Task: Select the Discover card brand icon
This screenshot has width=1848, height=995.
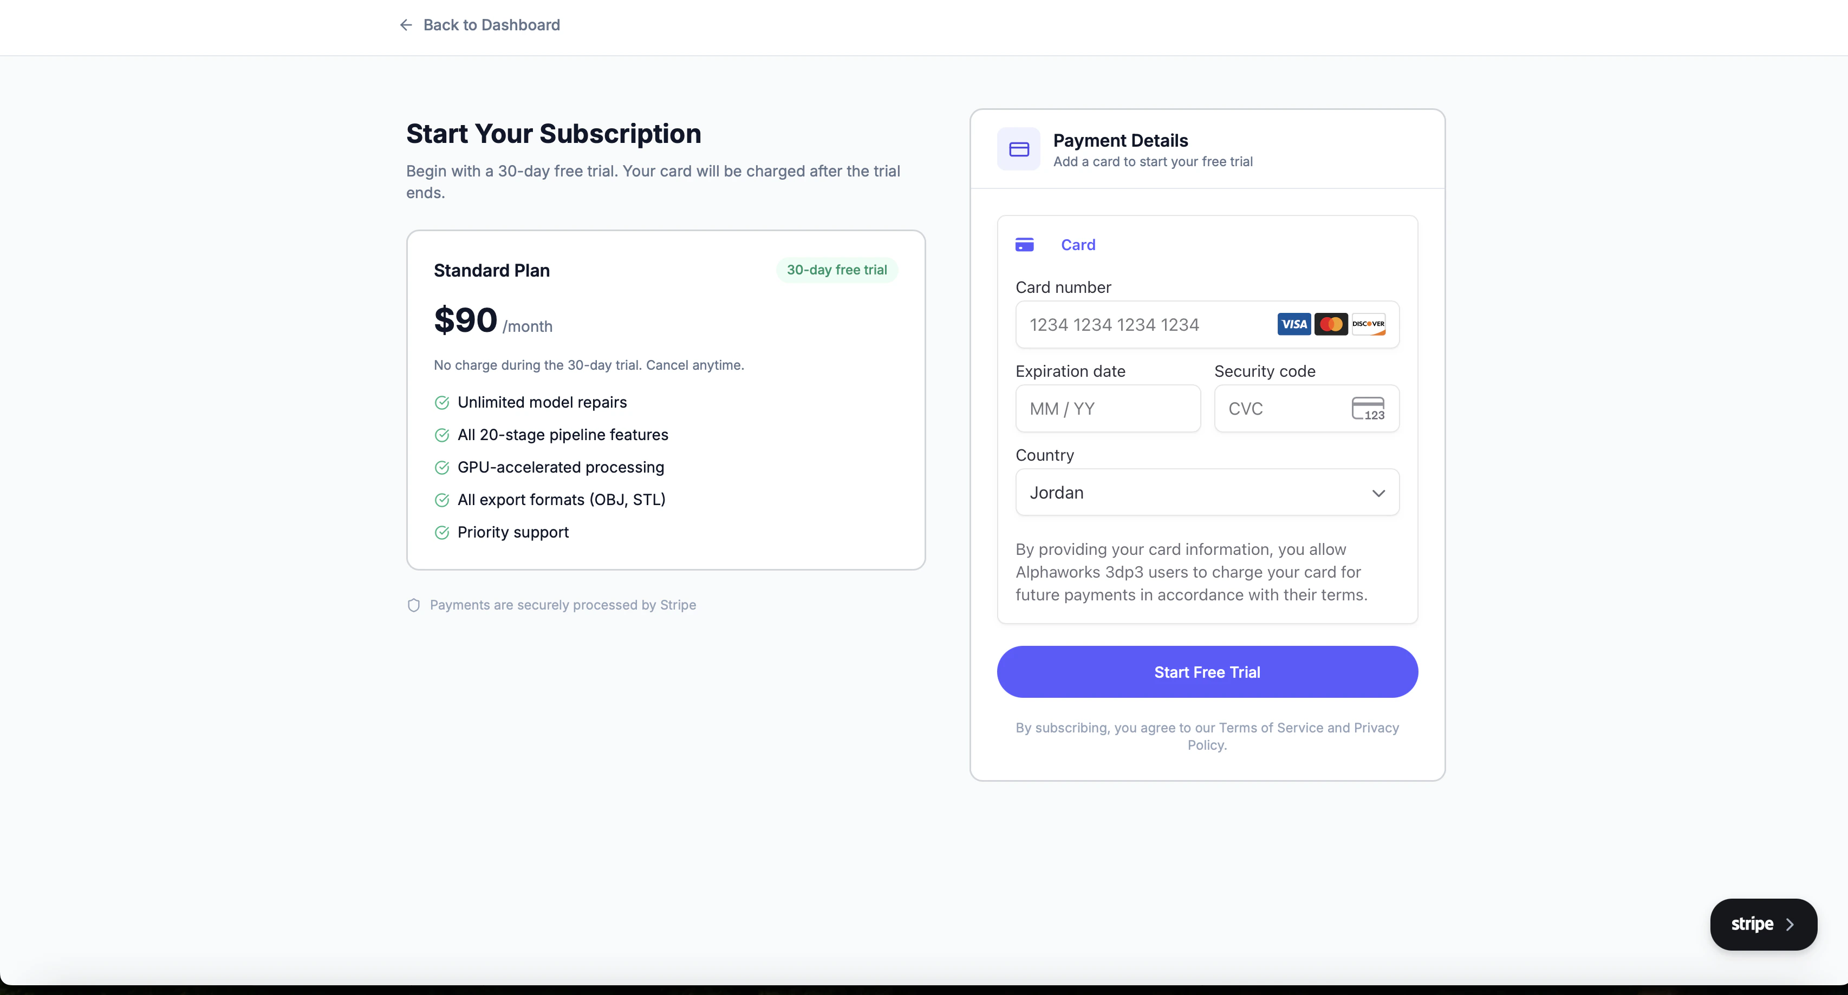Action: [x=1369, y=324]
